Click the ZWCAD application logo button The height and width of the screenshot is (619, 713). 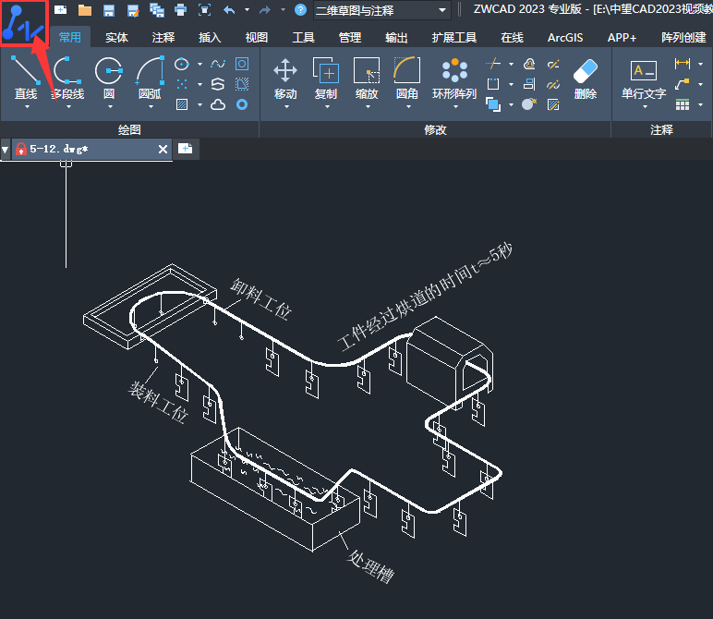point(24,24)
